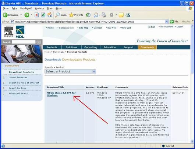
Task: Open the Mail icon dropdown arrow
Action: point(99,15)
